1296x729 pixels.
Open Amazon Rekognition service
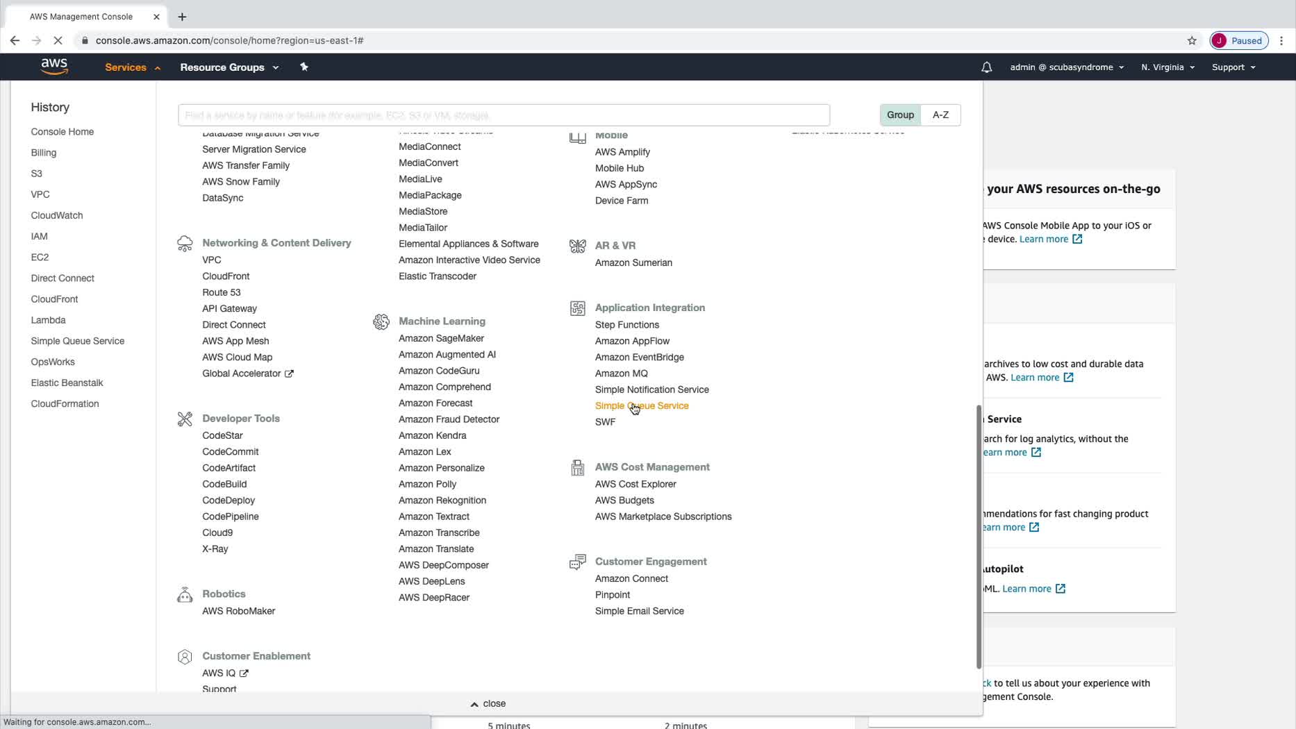[442, 500]
